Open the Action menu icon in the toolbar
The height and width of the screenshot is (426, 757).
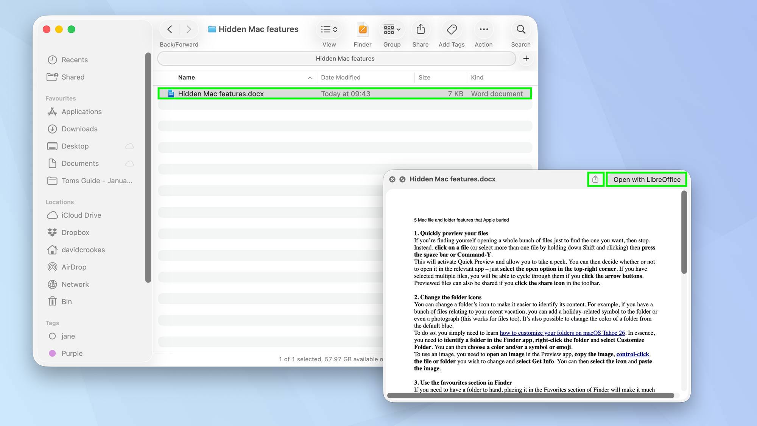tap(483, 29)
